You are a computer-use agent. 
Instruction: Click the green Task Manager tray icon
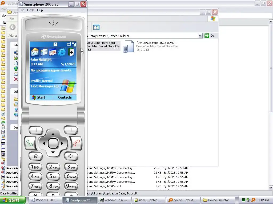(244, 200)
